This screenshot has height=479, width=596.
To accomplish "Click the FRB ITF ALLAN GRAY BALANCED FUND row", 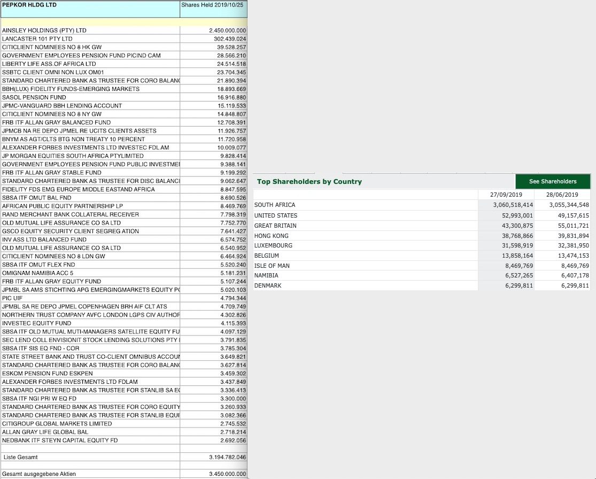I will pos(48,122).
